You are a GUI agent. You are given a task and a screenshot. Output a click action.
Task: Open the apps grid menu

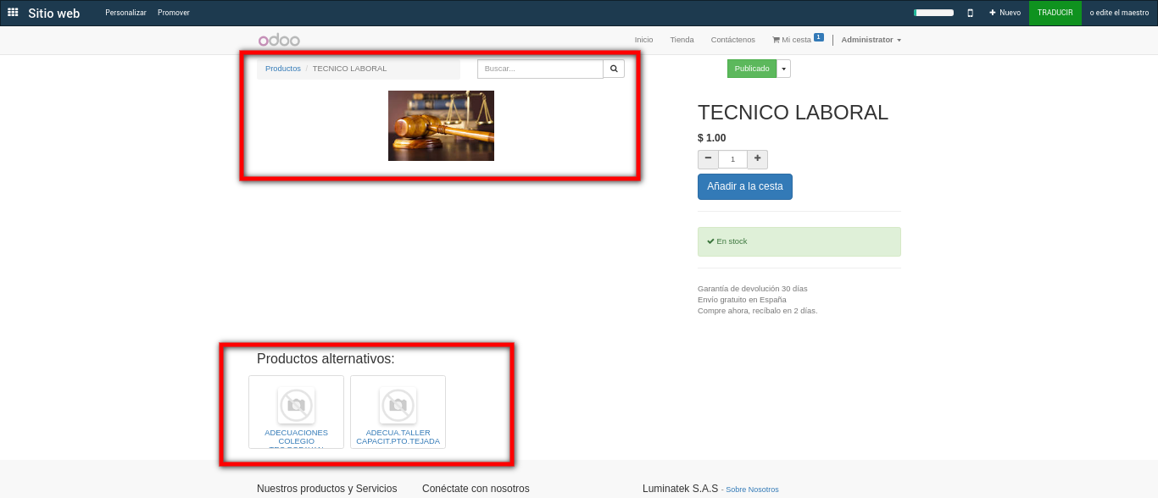(13, 13)
